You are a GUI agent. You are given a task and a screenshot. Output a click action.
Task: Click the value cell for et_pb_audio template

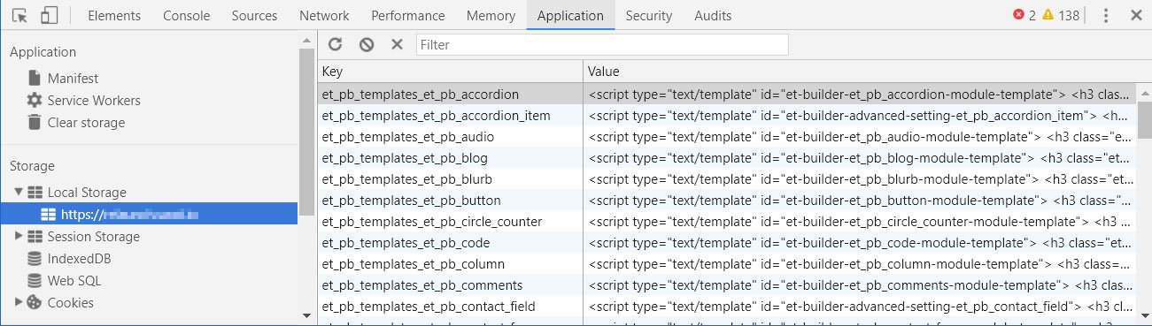point(860,136)
